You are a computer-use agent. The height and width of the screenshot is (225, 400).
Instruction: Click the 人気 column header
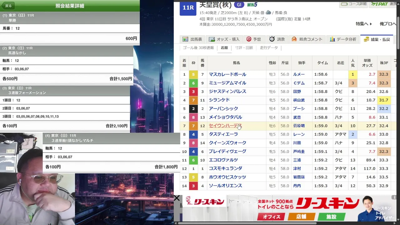353,63
